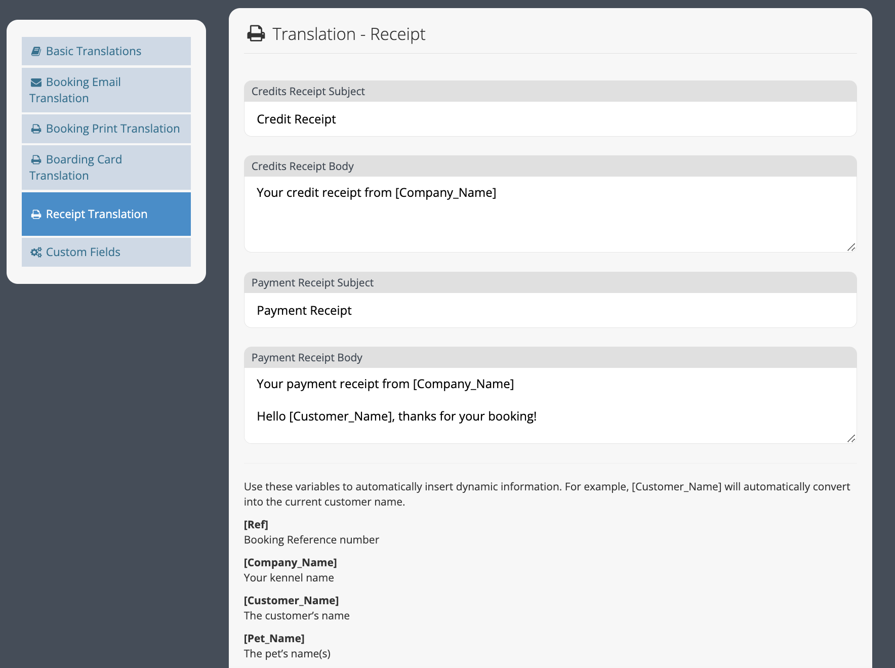Click the 'Hello [Customer_Name], thanks for your booking!' line
The image size is (895, 668).
[x=396, y=416]
